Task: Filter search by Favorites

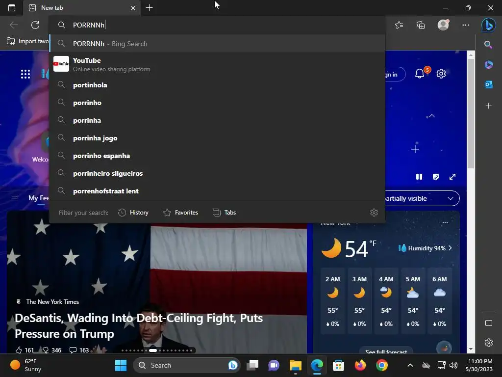Action: pyautogui.click(x=180, y=213)
